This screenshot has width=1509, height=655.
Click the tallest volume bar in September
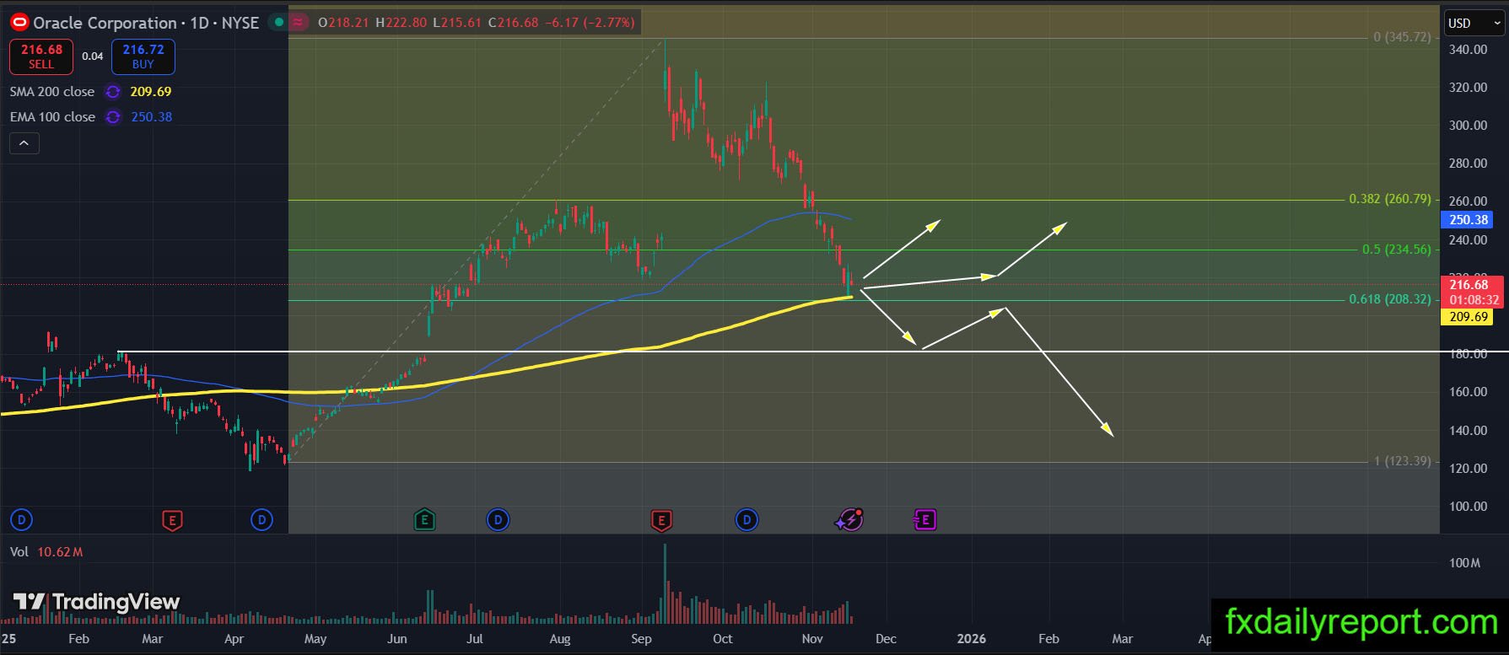coord(665,583)
